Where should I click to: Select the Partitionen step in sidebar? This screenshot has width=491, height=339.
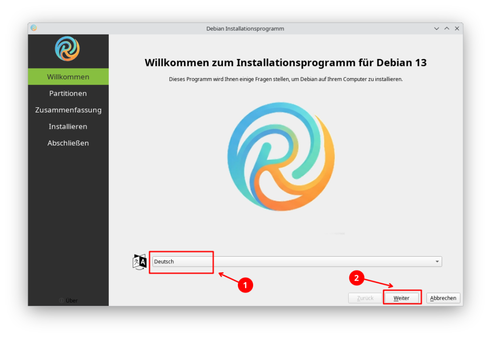(x=68, y=93)
